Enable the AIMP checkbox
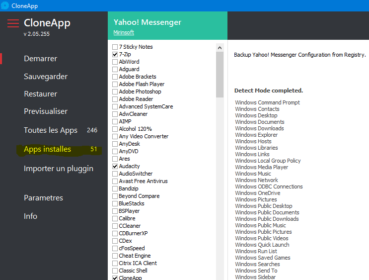Viewport: 369px width, 280px height. [x=115, y=122]
